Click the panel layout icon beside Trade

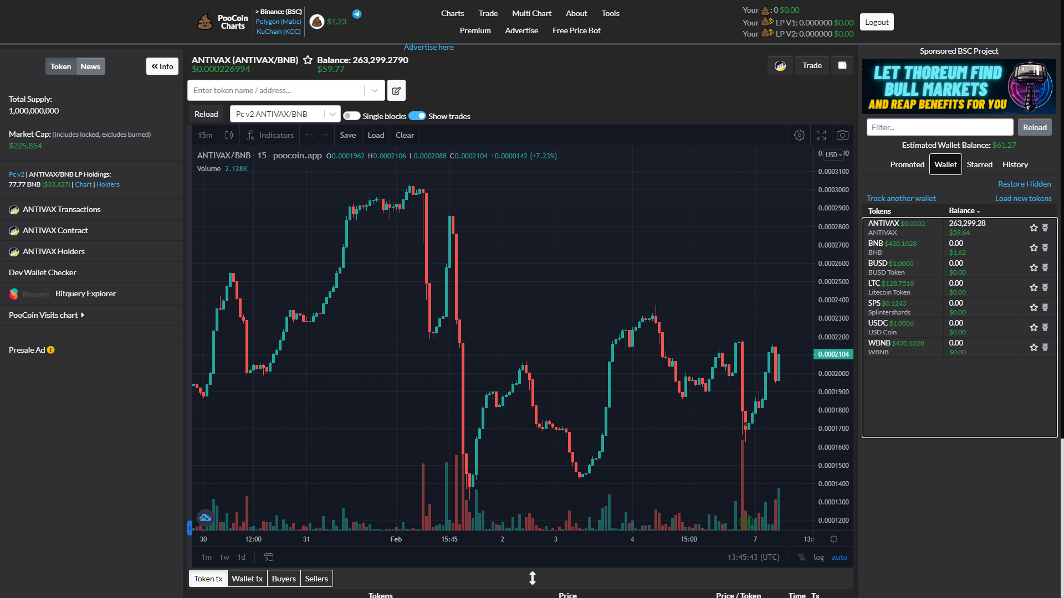pos(842,65)
